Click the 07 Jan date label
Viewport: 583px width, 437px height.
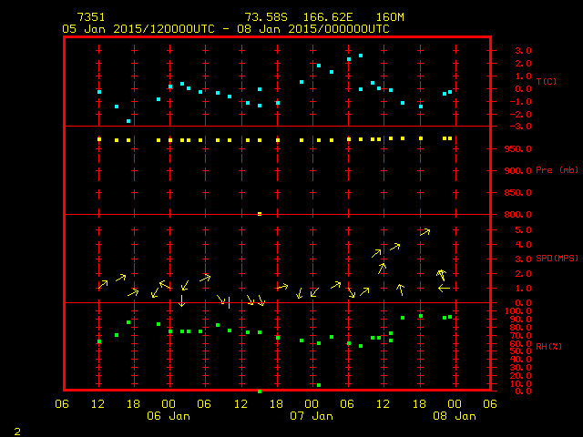[x=312, y=416]
